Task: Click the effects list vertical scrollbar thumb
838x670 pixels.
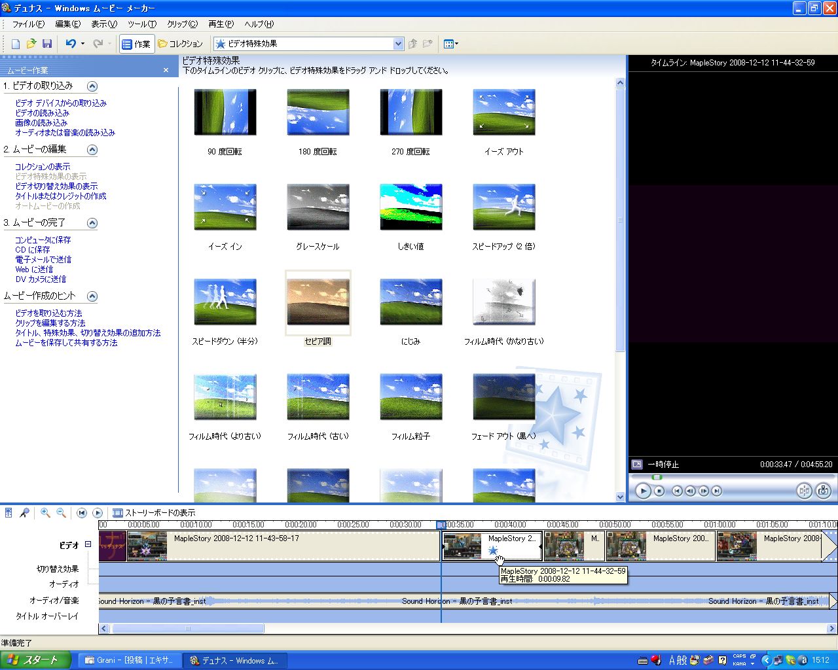Action: [621, 219]
